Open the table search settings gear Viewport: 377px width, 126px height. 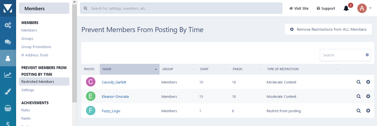(367, 55)
